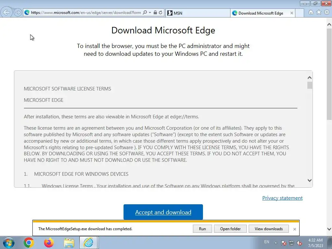
Task: Click the network tray icon
Action: click(x=291, y=243)
